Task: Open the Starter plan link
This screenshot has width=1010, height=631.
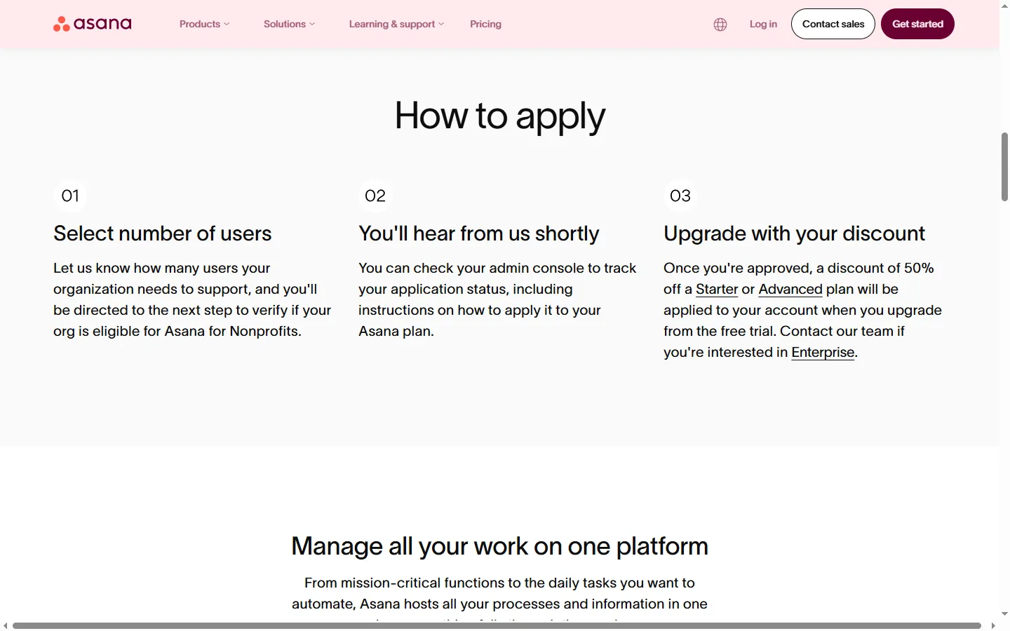Action: pos(717,289)
